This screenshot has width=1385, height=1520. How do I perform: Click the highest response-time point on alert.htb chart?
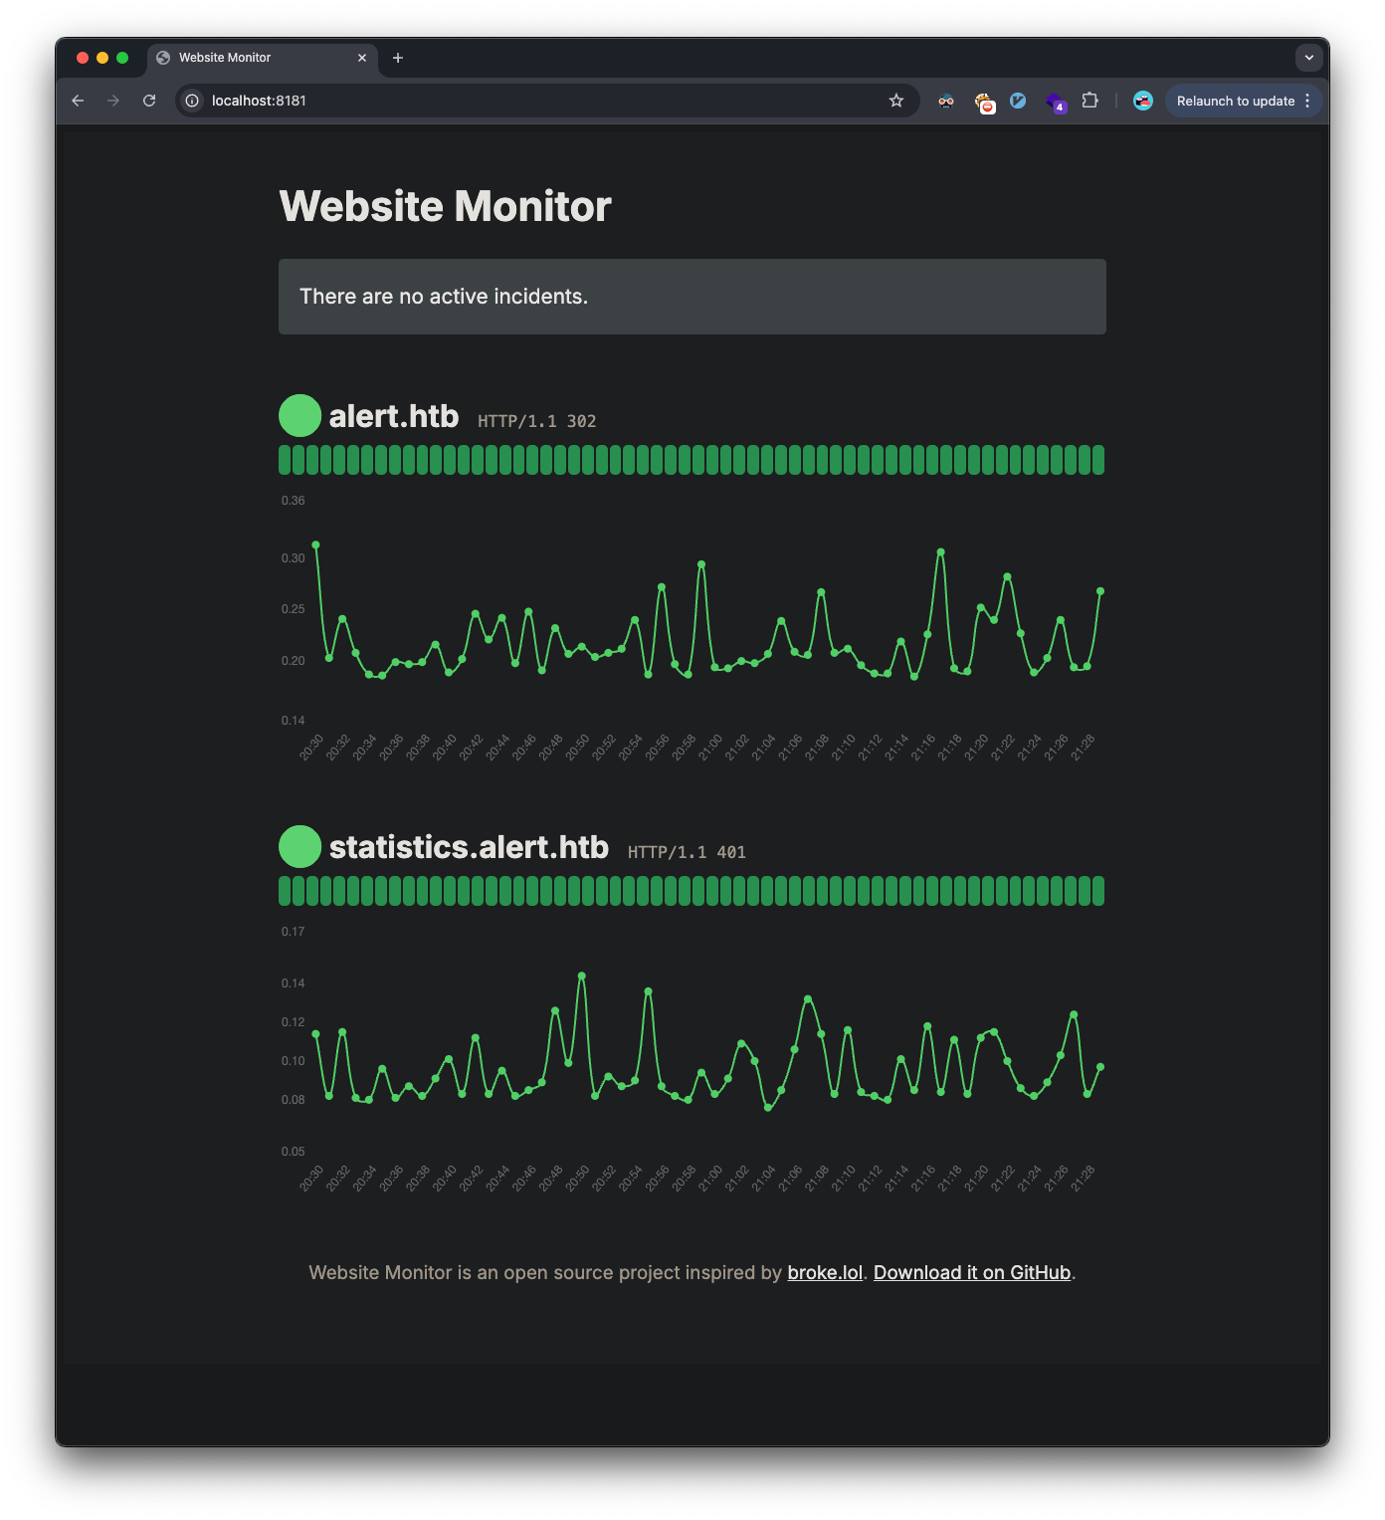[x=315, y=544]
